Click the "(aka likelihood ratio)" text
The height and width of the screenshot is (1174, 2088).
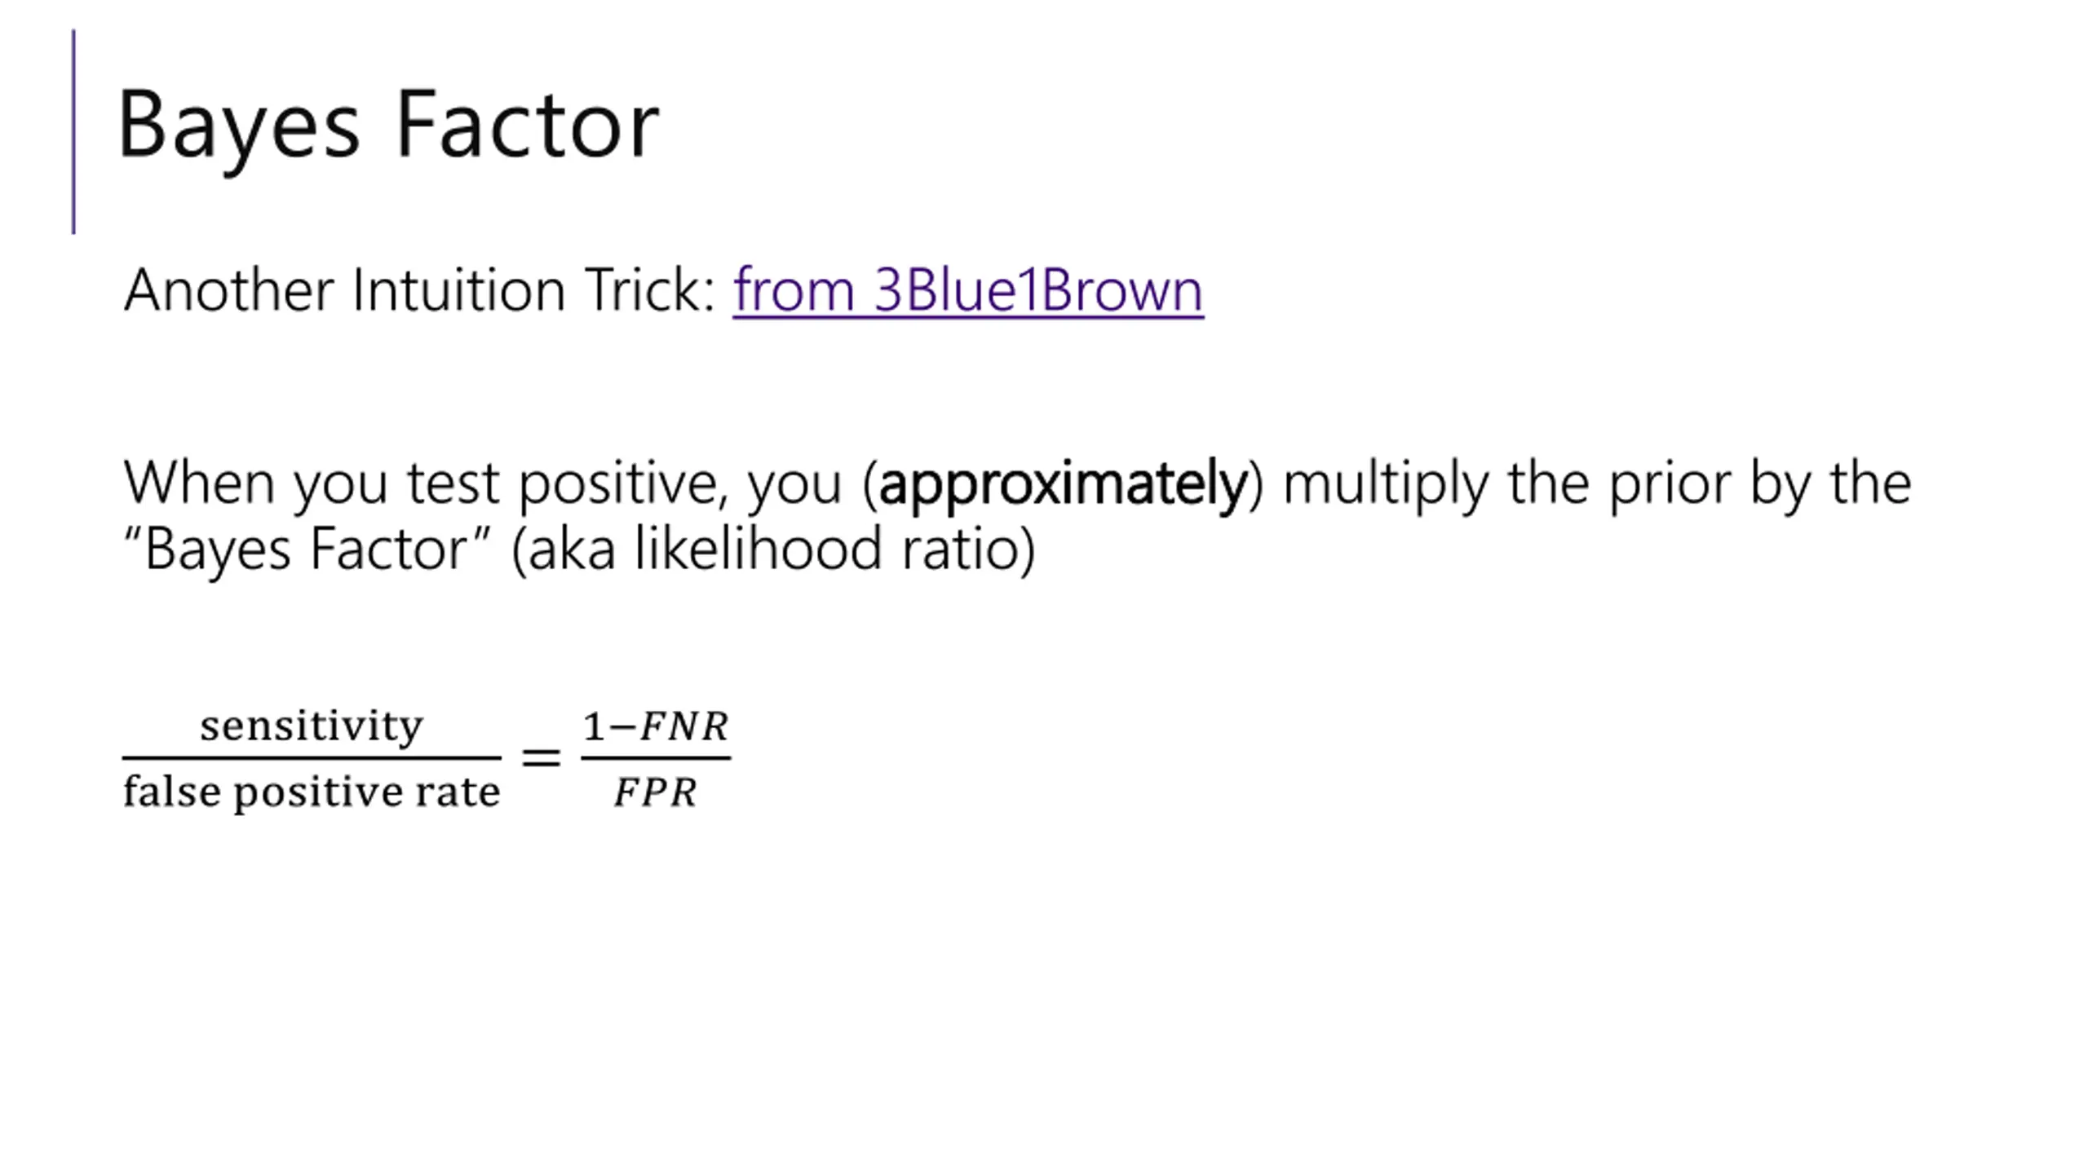coord(773,549)
